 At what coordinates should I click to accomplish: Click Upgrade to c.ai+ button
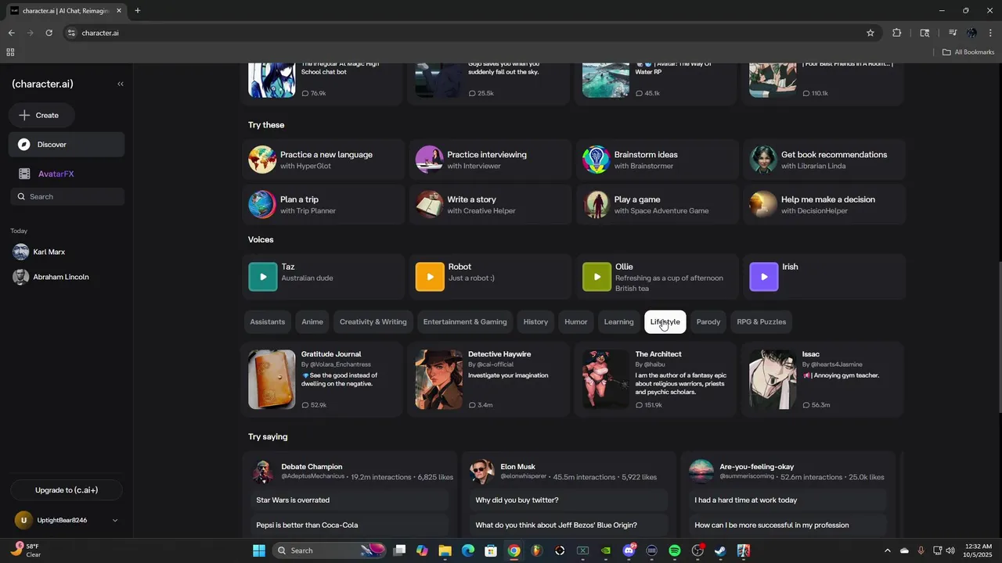pos(67,490)
